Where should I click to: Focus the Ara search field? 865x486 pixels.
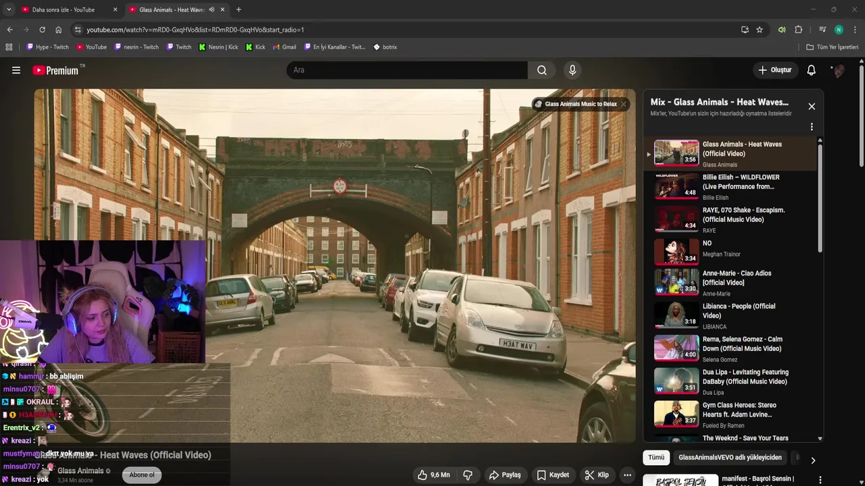[x=407, y=70]
